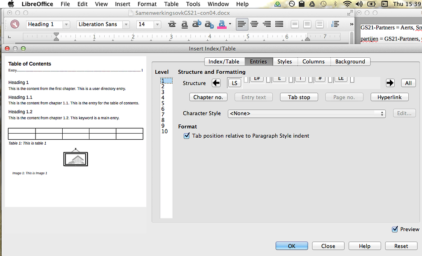Toggle subscript formatting

point(209,25)
